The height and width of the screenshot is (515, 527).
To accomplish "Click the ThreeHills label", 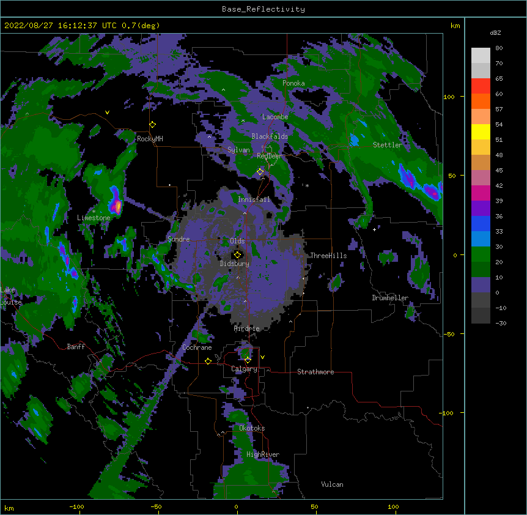I will pos(328,256).
